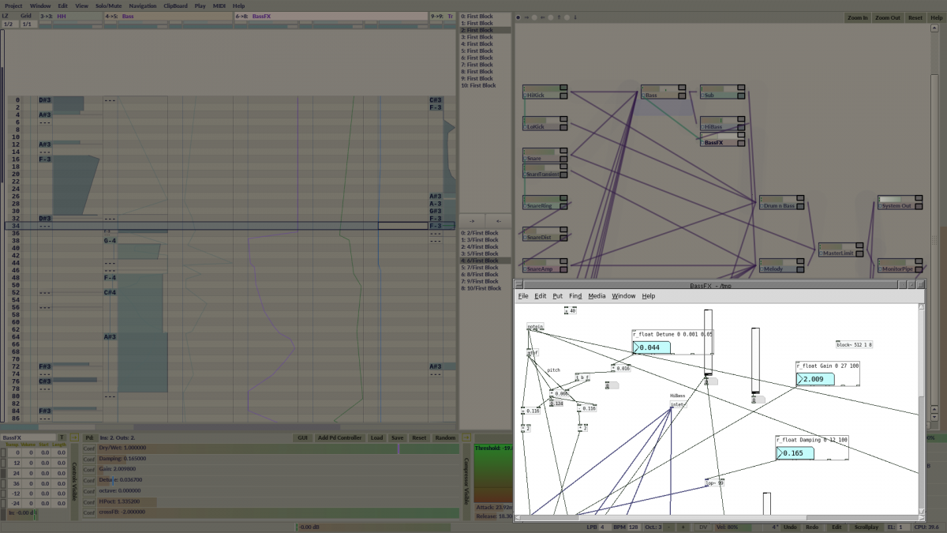Click the arrow button beside BassFX name
Image resolution: width=947 pixels, height=533 pixels.
(74, 437)
